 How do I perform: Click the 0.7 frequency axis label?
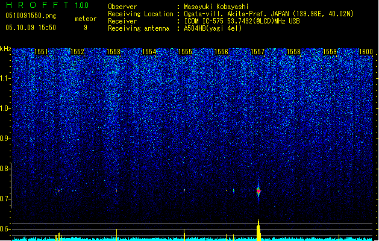pyautogui.click(x=5, y=199)
